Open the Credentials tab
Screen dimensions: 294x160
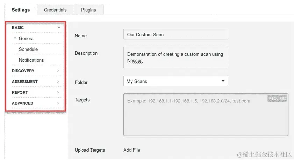pyautogui.click(x=55, y=10)
